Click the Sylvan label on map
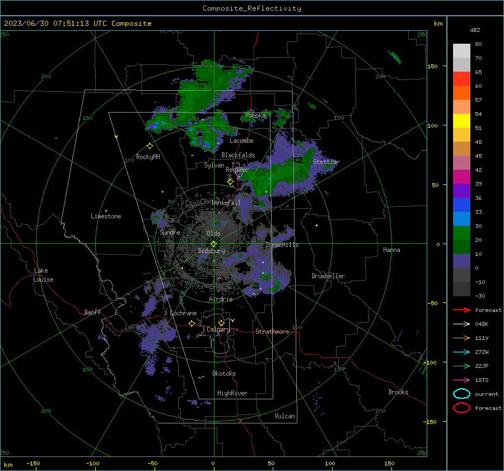The image size is (504, 471). [214, 165]
